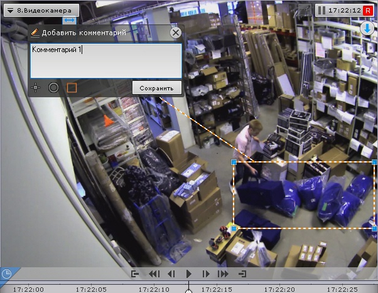Select the circle shape annotation tool
The image size is (378, 293).
tap(53, 87)
